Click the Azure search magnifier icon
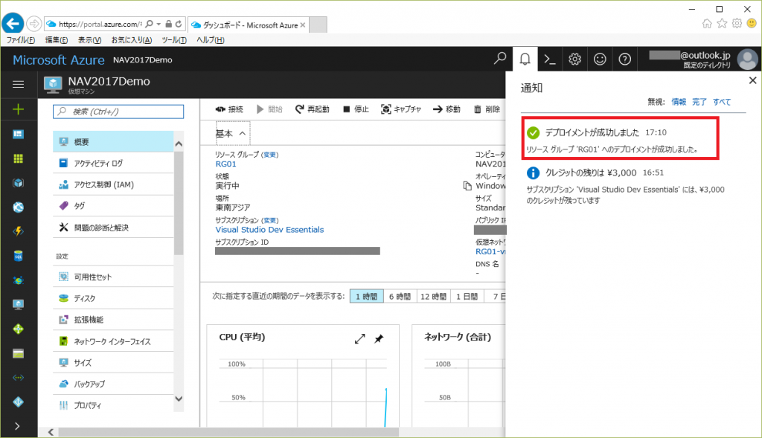The image size is (762, 438). (499, 59)
